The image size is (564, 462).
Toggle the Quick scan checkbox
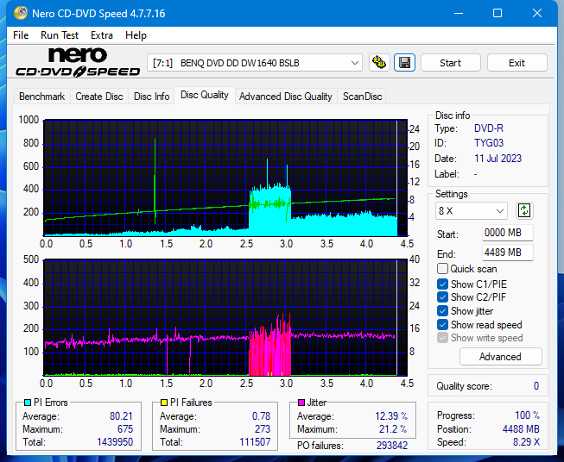coord(442,269)
